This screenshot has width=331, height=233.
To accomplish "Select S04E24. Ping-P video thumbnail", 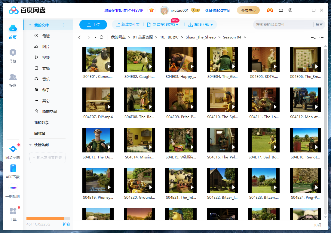I will (x=305, y=180).
